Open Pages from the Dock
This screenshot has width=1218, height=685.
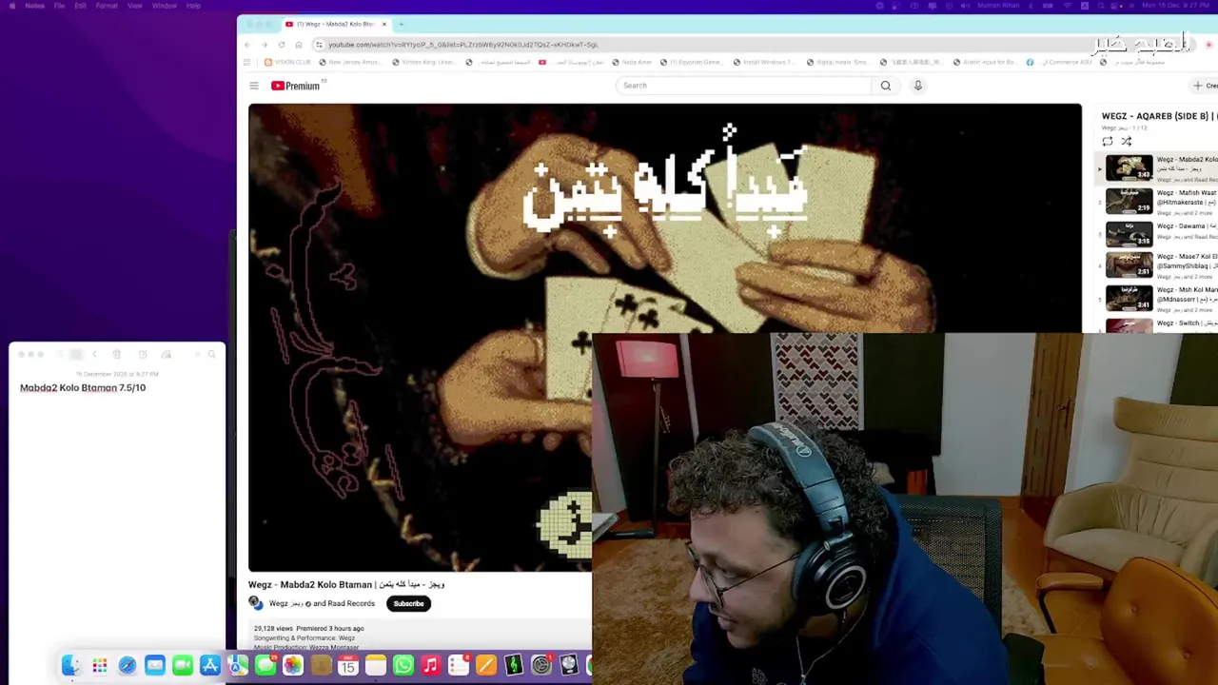(485, 665)
